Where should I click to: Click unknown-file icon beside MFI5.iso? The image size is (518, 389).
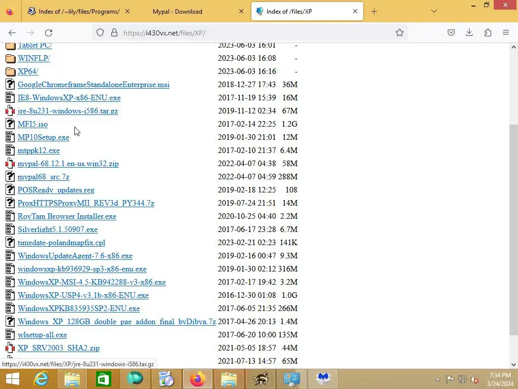[x=10, y=124]
